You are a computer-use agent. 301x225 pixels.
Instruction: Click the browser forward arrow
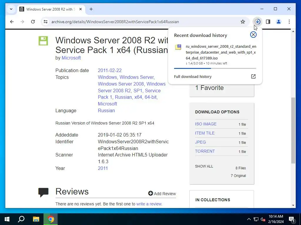tap(22, 22)
